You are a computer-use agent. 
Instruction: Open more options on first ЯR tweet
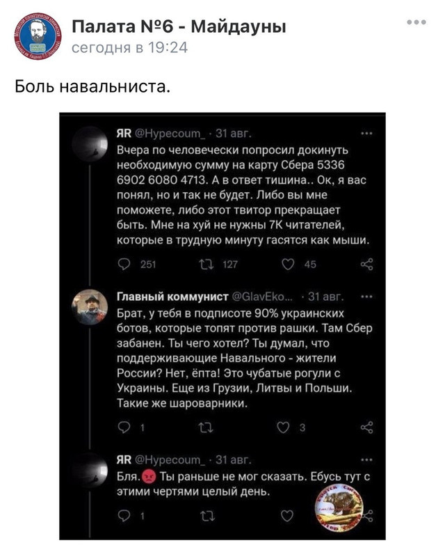[366, 134]
